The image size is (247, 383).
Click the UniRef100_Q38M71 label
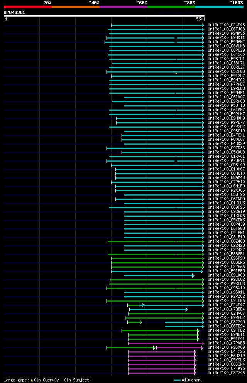point(226,63)
